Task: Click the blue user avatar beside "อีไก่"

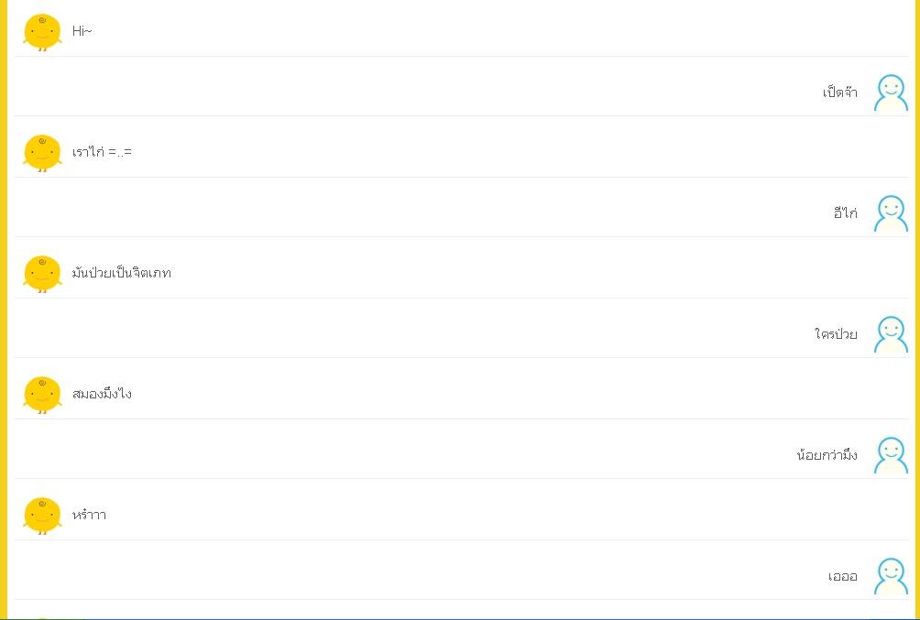Action: [891, 213]
